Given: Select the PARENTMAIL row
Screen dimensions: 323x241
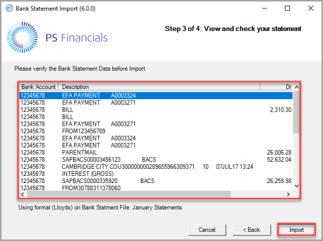Looking at the screenshot, I should (x=156, y=152).
